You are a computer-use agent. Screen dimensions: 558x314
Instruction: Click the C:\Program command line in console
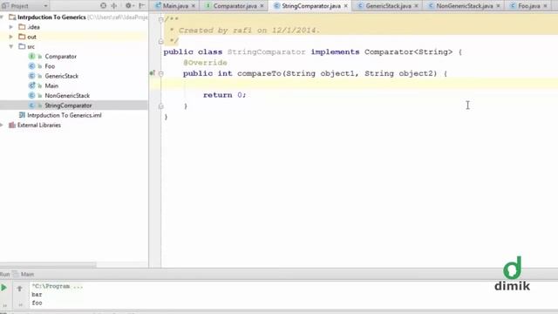58,286
